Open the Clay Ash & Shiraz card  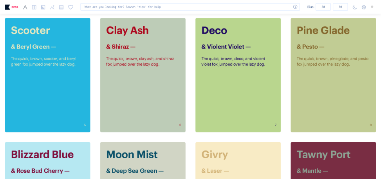click(143, 75)
